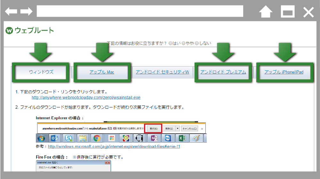Open the Microsoft internet-explorer download-files link

coord(114,146)
